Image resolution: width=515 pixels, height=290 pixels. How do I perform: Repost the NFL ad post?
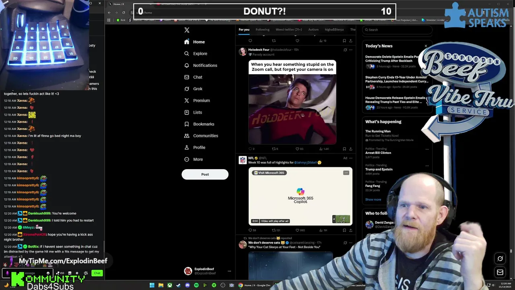coord(274,230)
